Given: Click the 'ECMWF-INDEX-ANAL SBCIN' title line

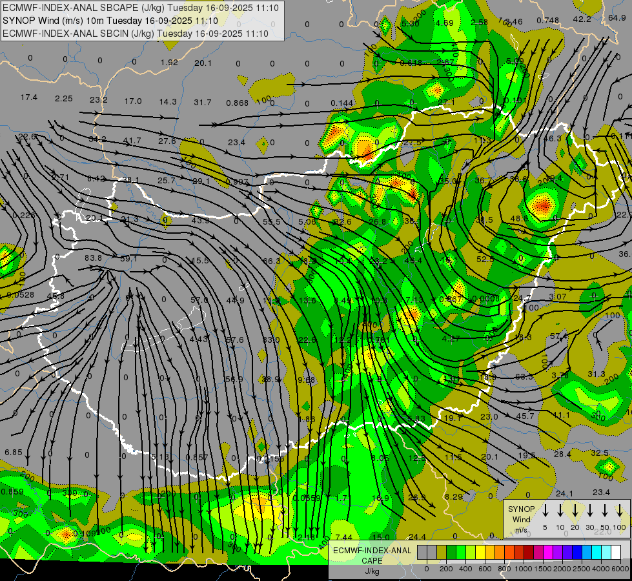Looking at the screenshot, I should pos(136,34).
